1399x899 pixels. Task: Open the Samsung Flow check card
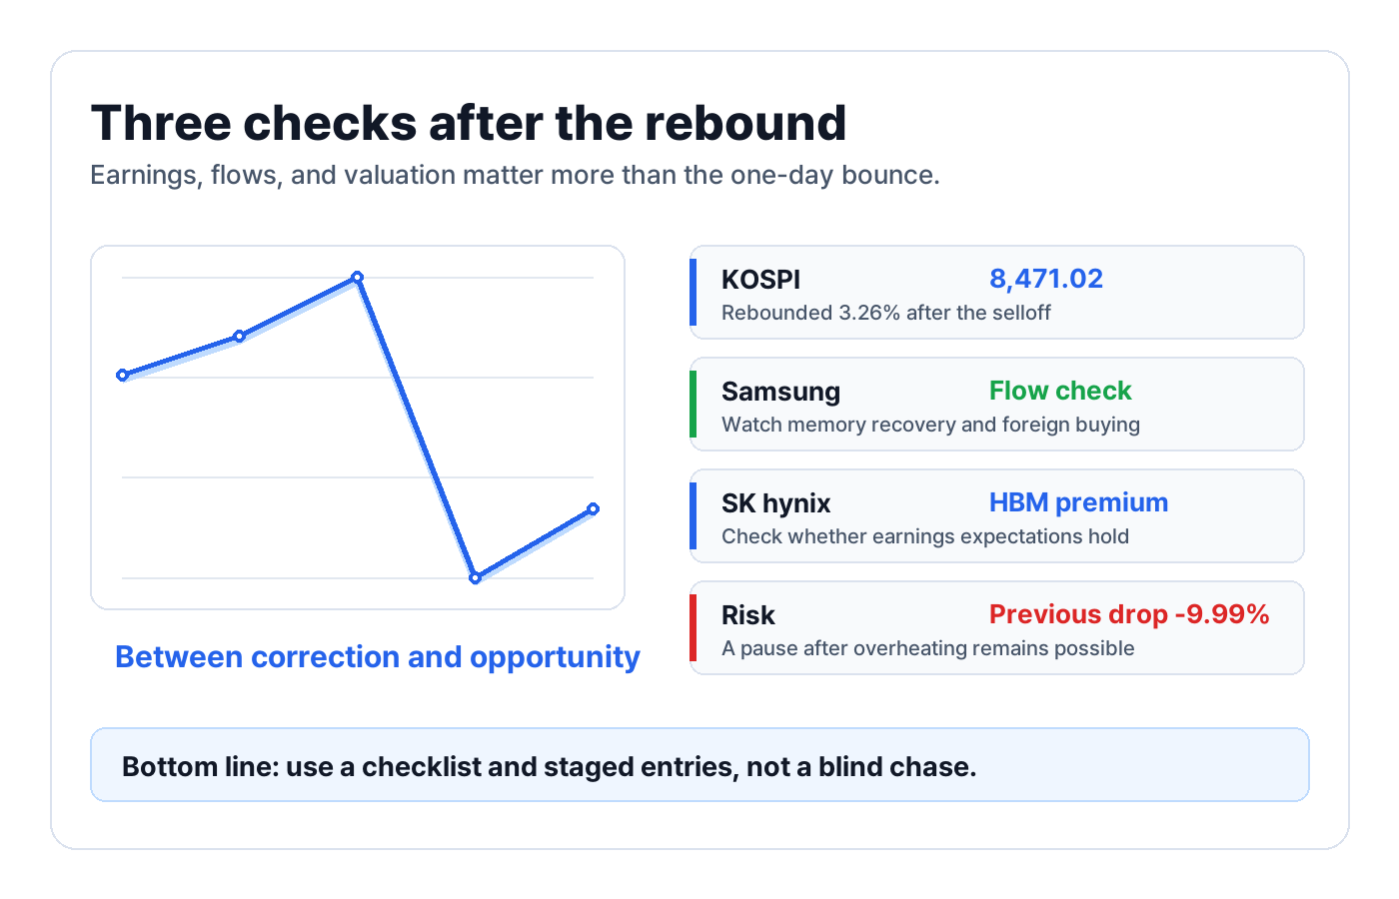[x=996, y=405]
